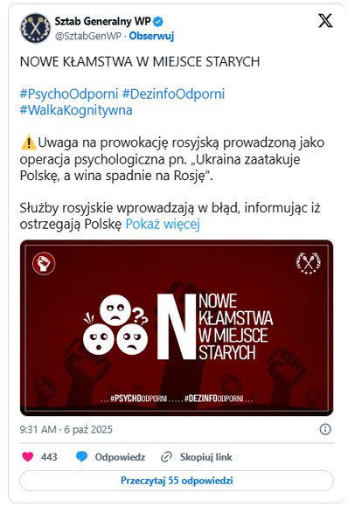
Task: Click the blue verified badge
Action: pyautogui.click(x=158, y=22)
